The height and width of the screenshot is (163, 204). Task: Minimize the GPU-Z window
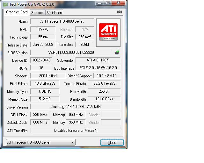100,3
